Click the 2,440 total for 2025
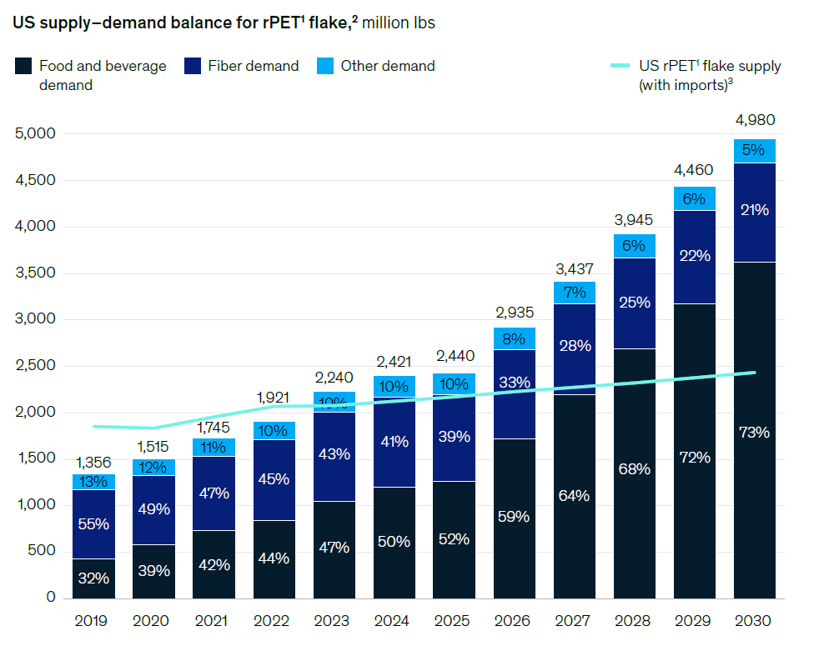The image size is (819, 646). (455, 356)
